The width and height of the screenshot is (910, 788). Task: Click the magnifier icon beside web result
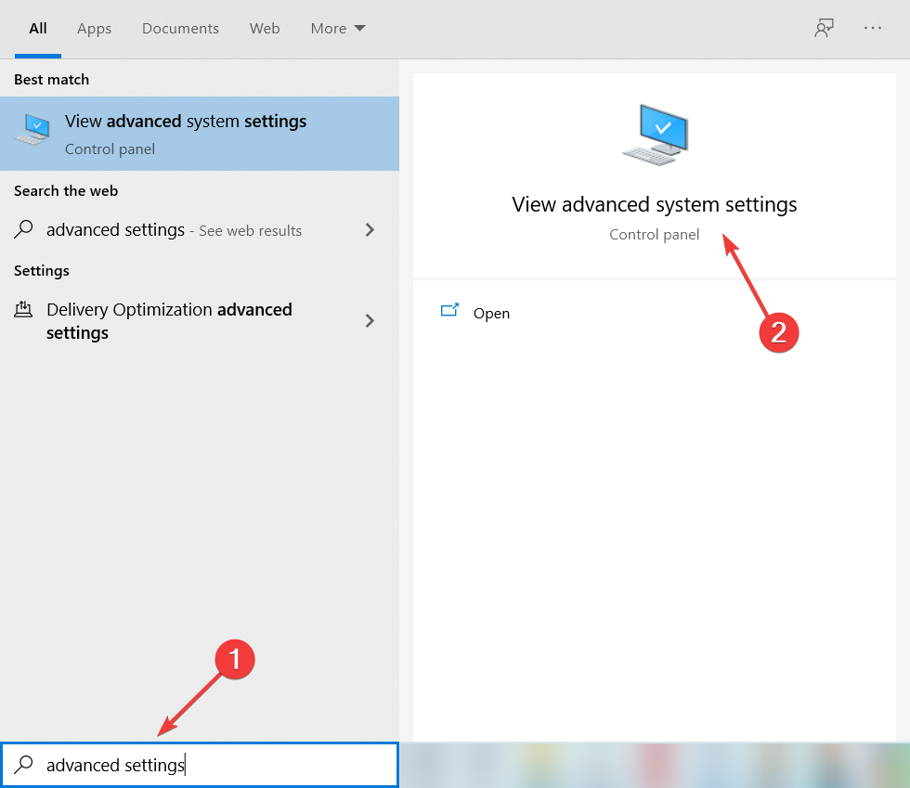coord(24,229)
